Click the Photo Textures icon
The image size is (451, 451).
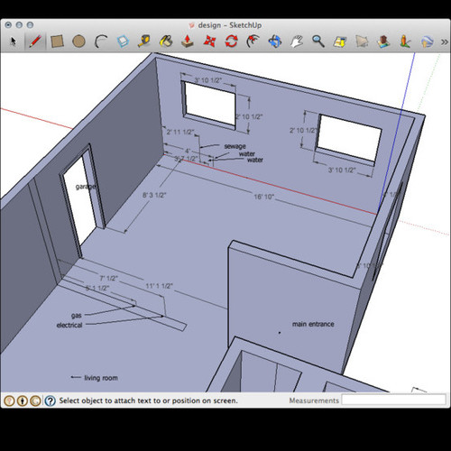(405, 41)
